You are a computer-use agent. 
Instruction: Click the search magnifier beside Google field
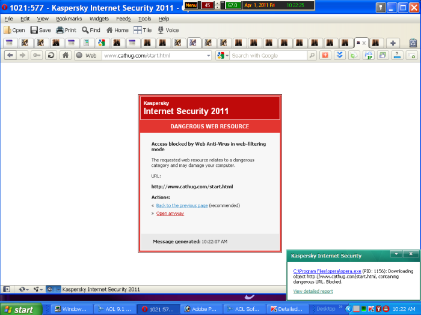[x=312, y=55]
